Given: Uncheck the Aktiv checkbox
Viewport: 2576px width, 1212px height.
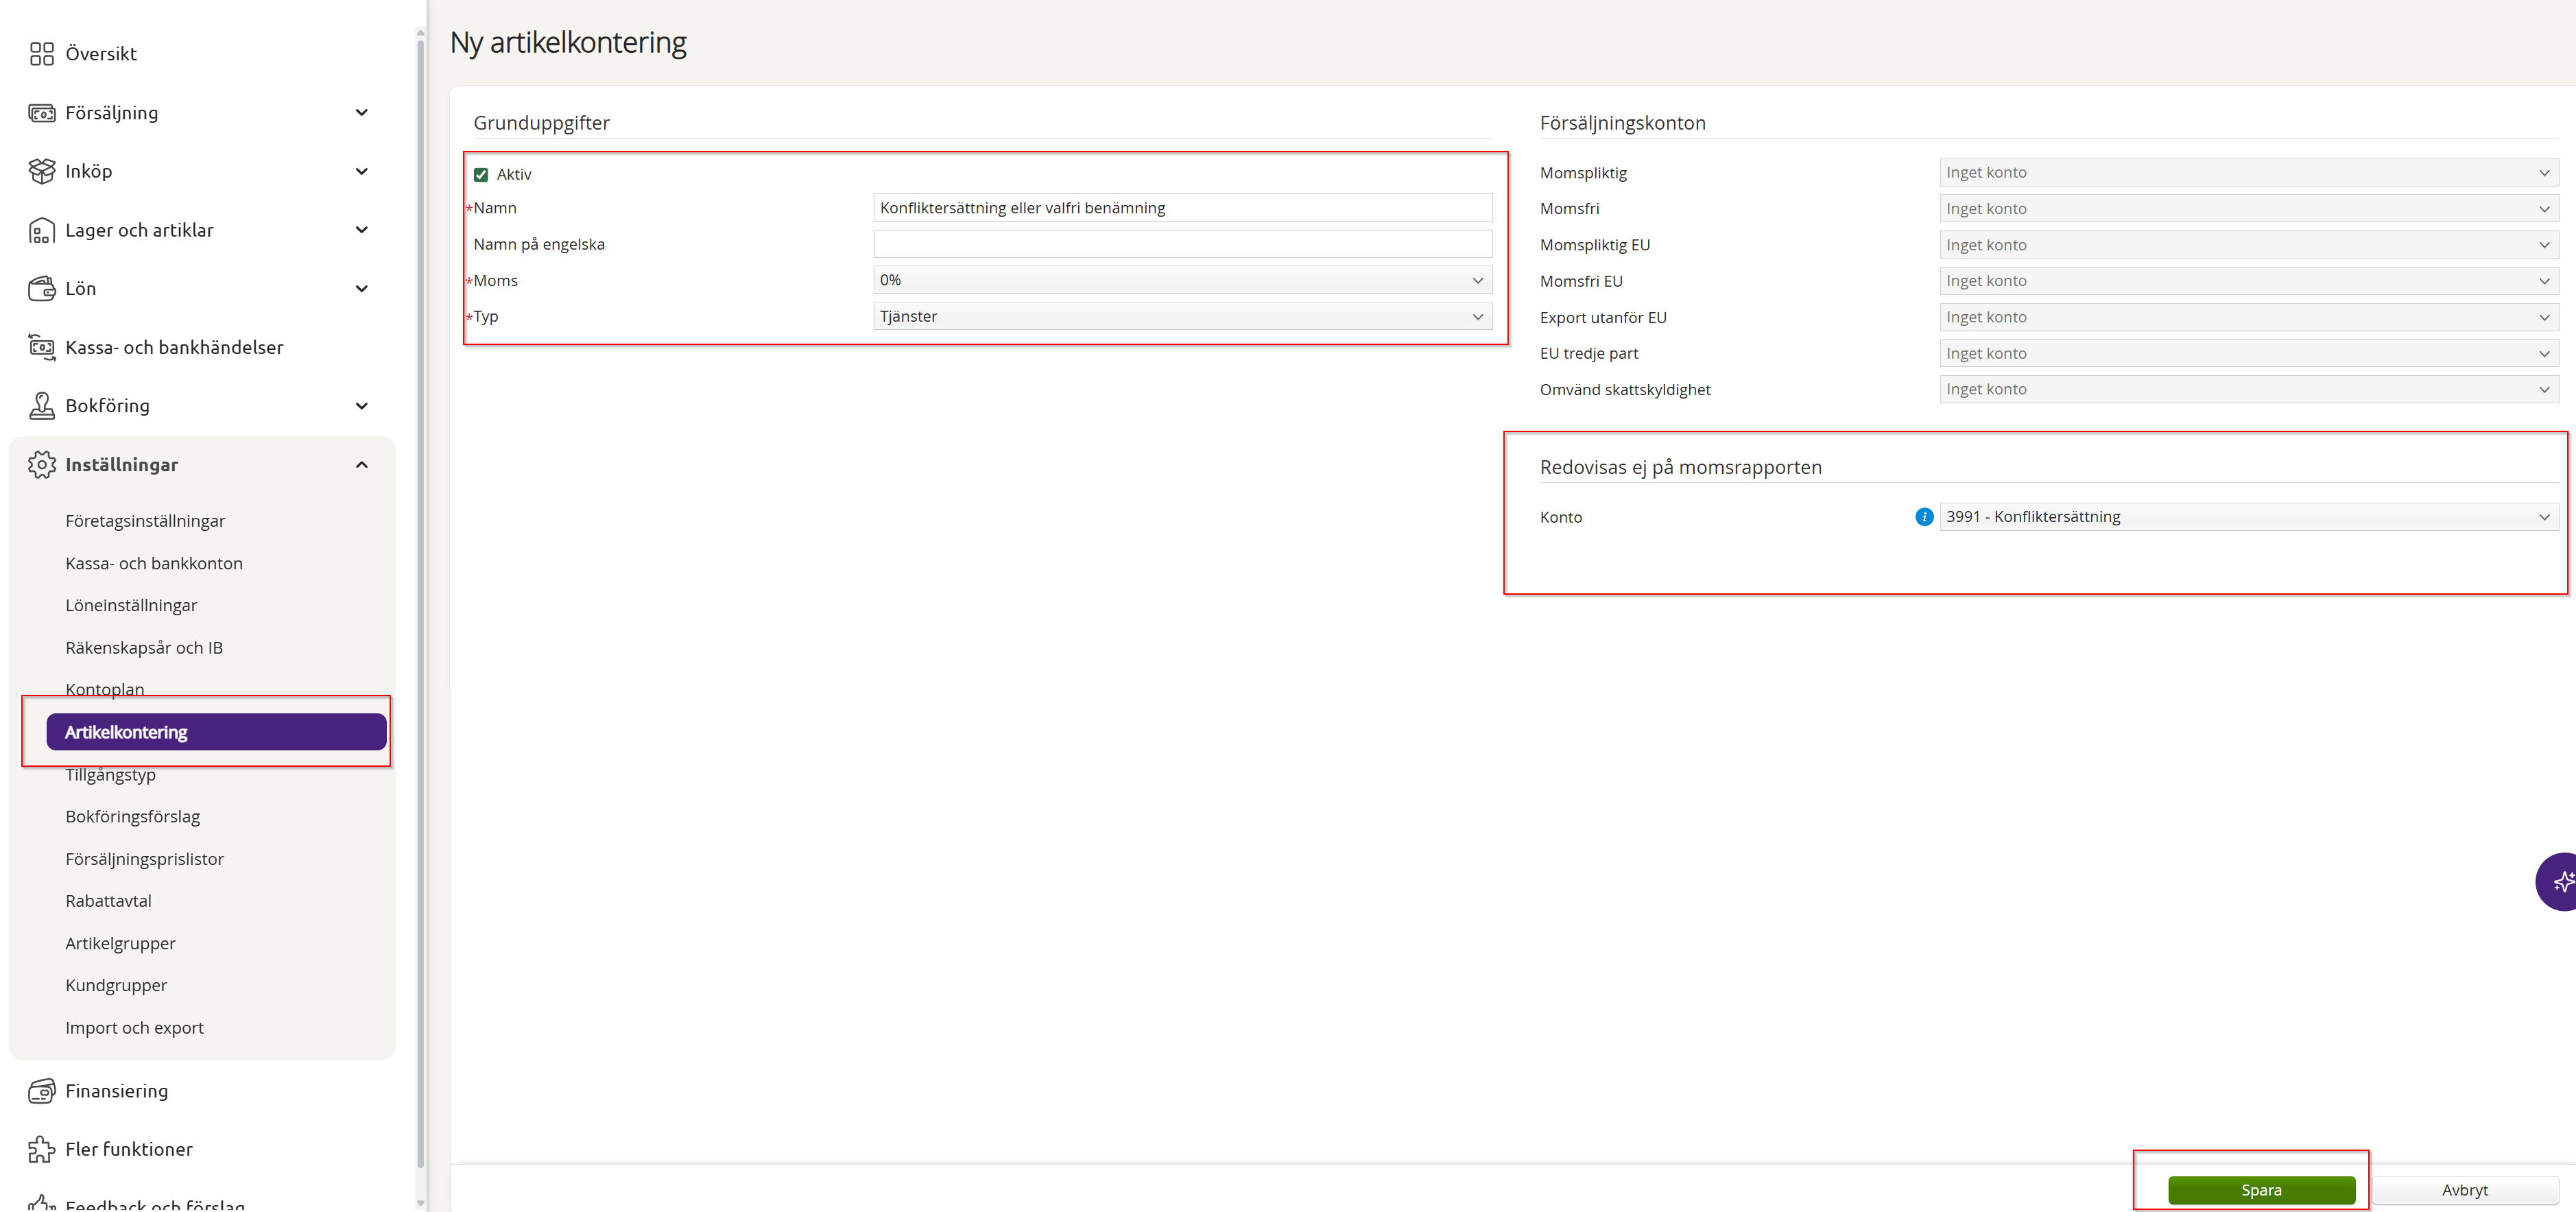Looking at the screenshot, I should point(481,175).
